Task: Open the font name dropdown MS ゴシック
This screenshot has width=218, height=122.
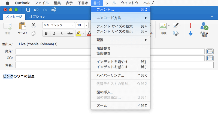Action: (73, 25)
